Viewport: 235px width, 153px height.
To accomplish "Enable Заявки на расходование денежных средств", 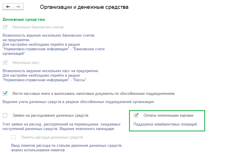I will [5, 115].
